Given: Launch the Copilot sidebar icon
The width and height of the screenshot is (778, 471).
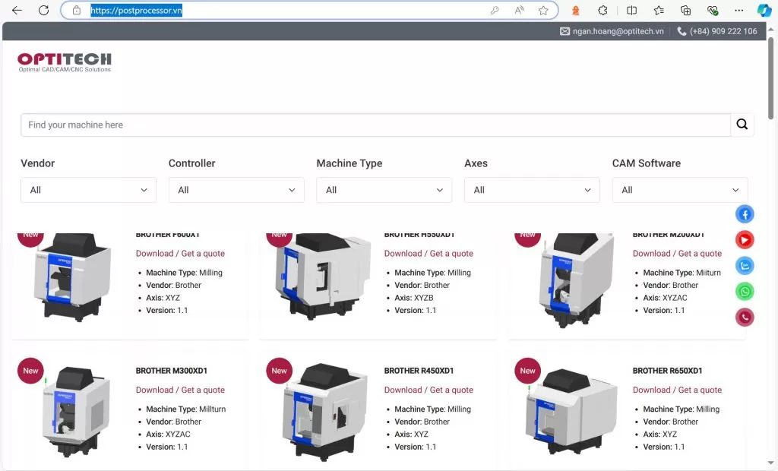Looking at the screenshot, I should [x=764, y=11].
